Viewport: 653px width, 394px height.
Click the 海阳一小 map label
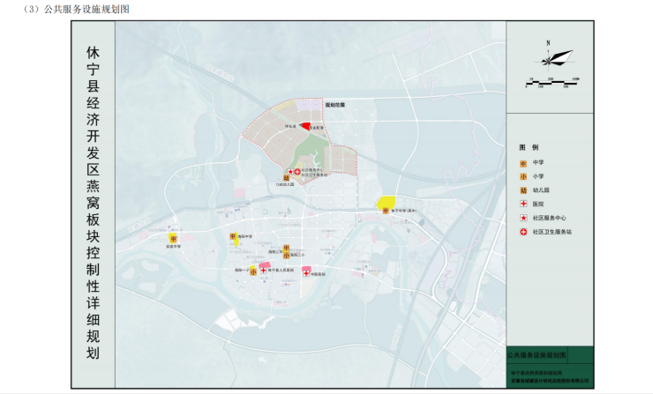tap(242, 270)
